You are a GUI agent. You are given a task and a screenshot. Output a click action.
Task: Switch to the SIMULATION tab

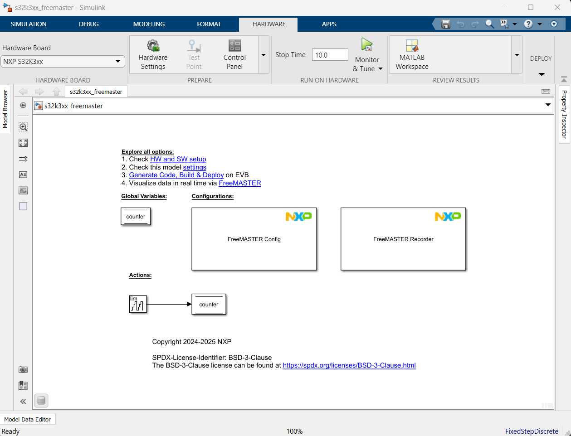[29, 24]
